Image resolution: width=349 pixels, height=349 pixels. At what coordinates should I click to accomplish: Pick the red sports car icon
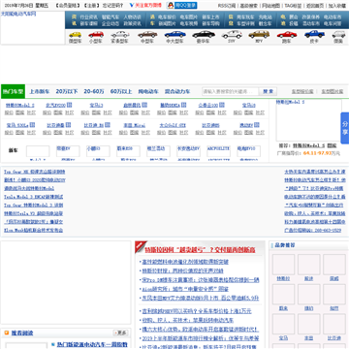pyautogui.click(x=287, y=34)
